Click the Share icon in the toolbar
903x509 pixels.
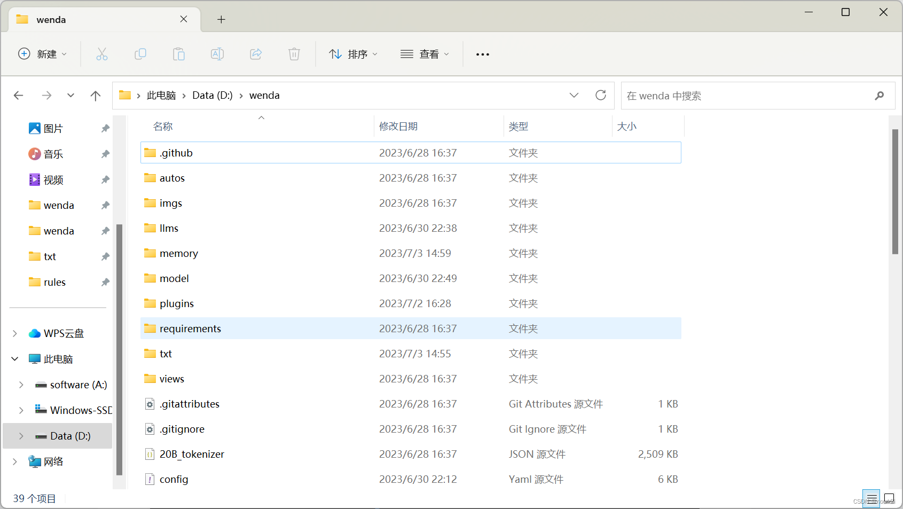click(x=256, y=54)
